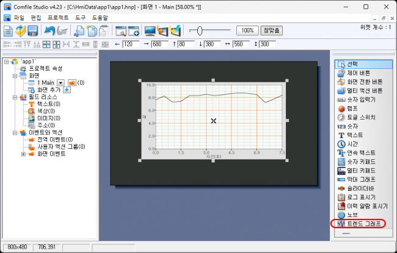This screenshot has height=253, width=397.
Task: Open the dropdown next to 1 Main
Action: point(60,82)
